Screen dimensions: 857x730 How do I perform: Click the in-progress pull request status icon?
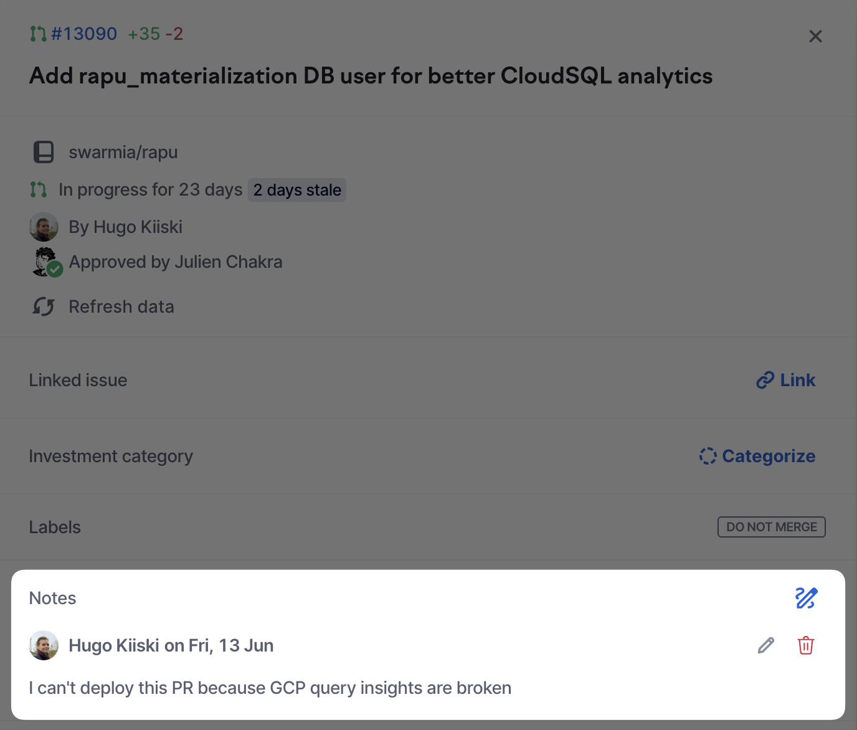(x=38, y=189)
